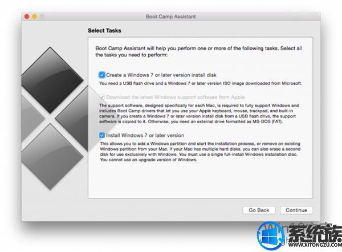Click the Boot Camp Assistant window title
Viewport: 342px width, 252px height.
(x=171, y=17)
